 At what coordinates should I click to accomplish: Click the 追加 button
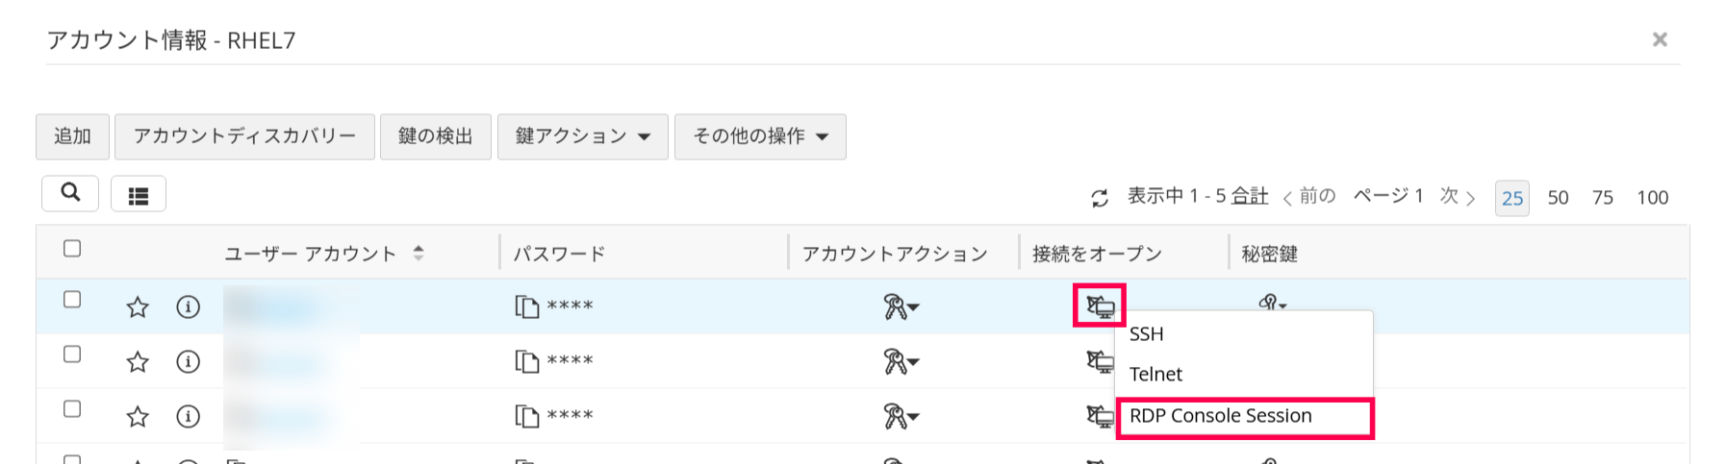(72, 136)
